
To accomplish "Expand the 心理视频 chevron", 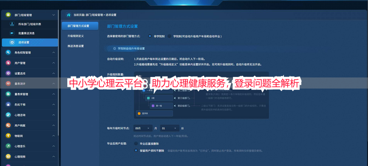I will tap(54, 156).
